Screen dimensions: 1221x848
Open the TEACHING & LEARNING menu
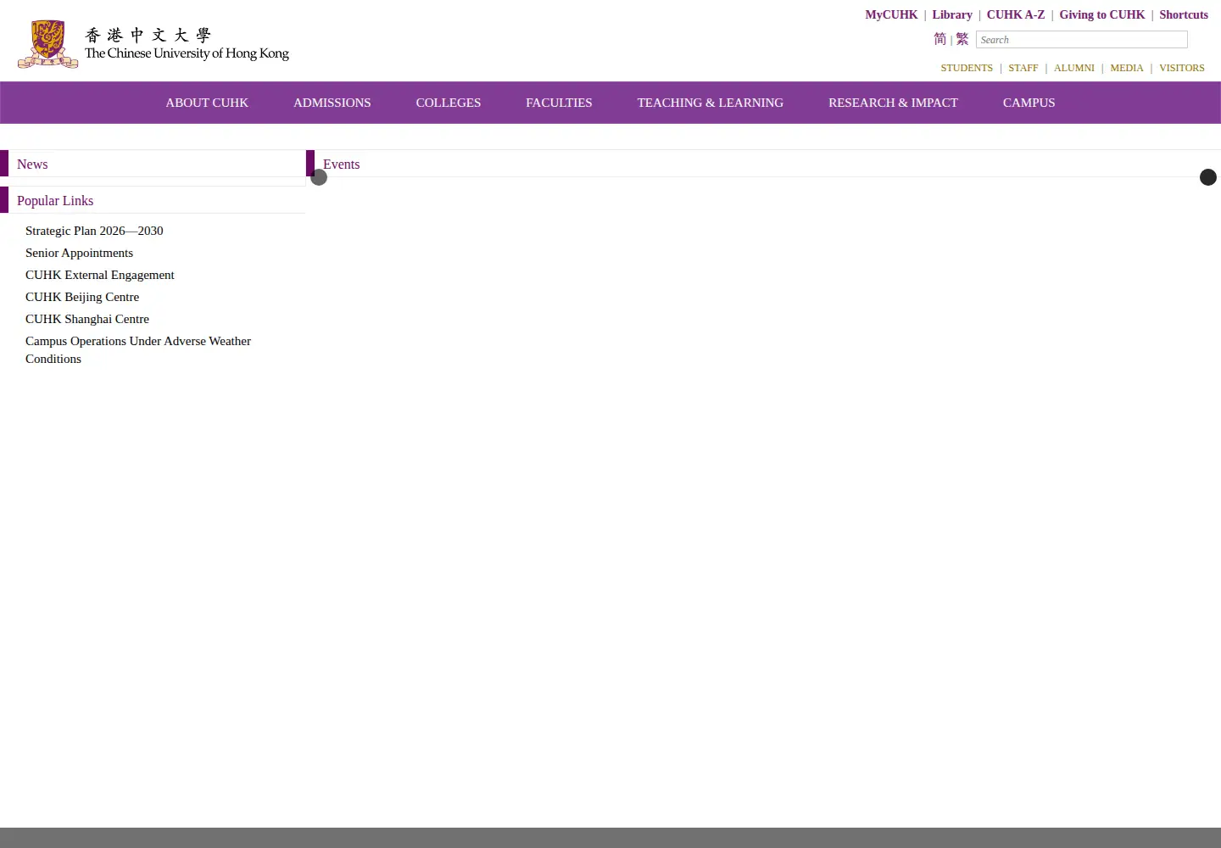[x=711, y=103]
